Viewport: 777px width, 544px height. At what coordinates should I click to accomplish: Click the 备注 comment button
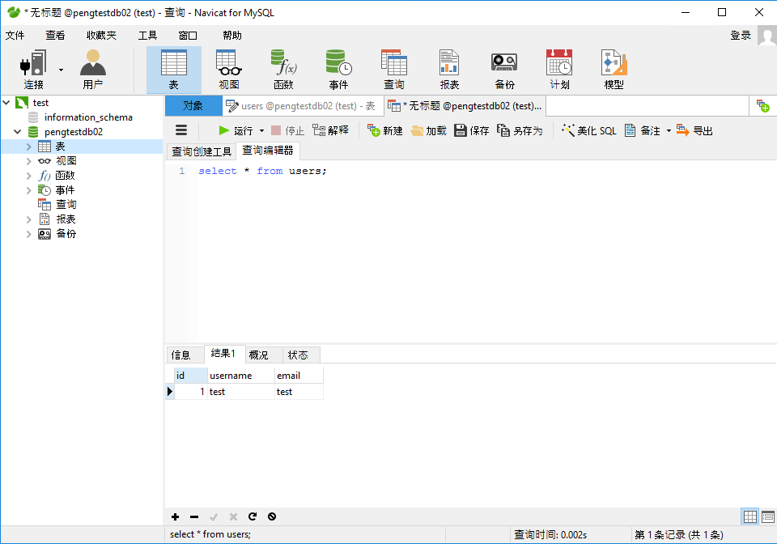(643, 130)
